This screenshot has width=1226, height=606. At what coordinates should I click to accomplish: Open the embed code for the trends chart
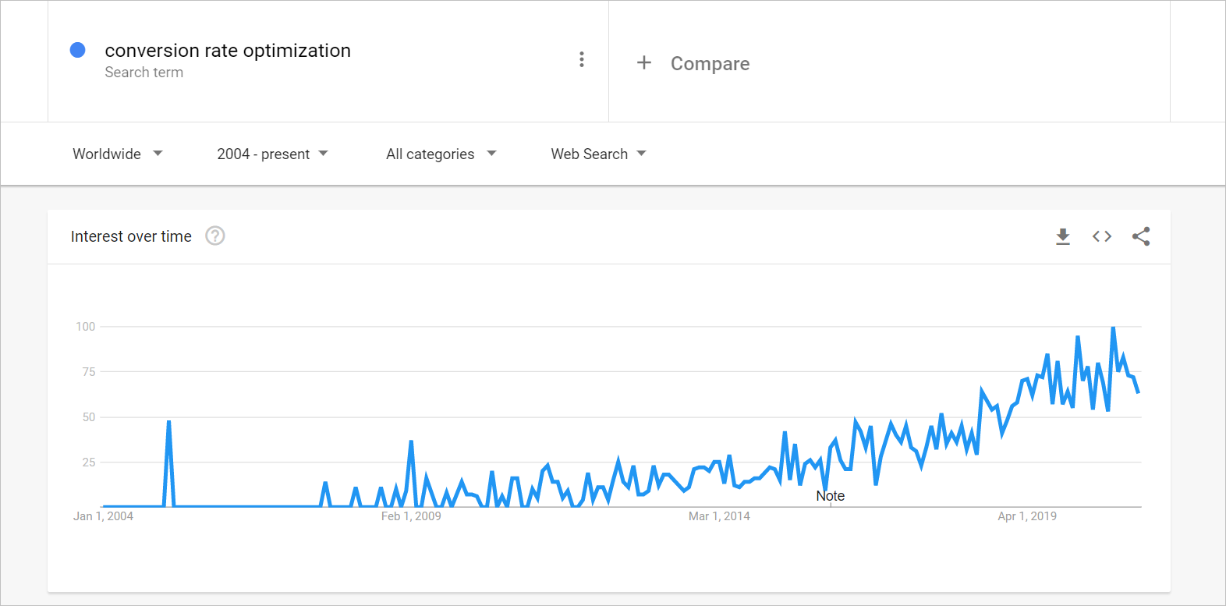(1102, 236)
